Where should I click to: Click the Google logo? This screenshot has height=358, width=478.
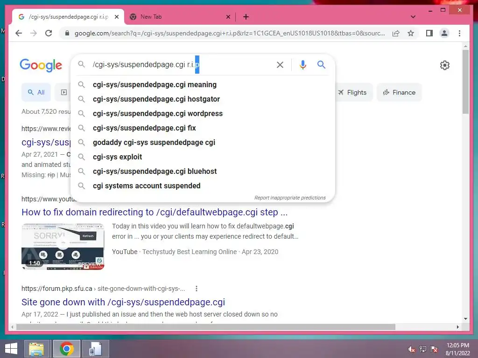pos(41,65)
